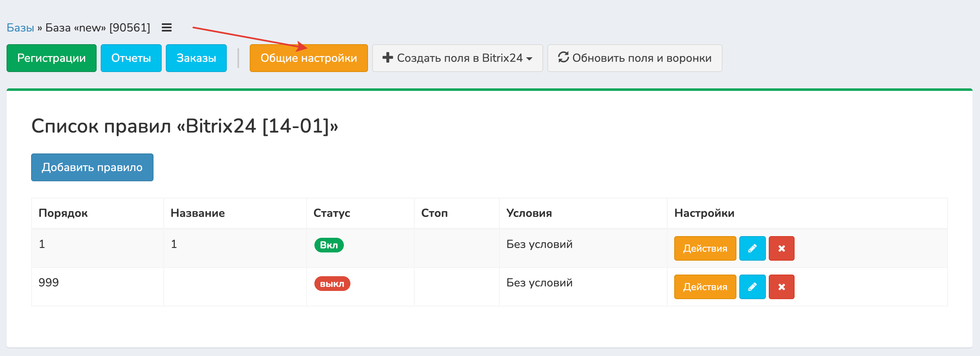Screen dimensions: 980x356
Task: Expand «Создать поля в Bitrix24» dropdown caret
Action: pyautogui.click(x=530, y=59)
